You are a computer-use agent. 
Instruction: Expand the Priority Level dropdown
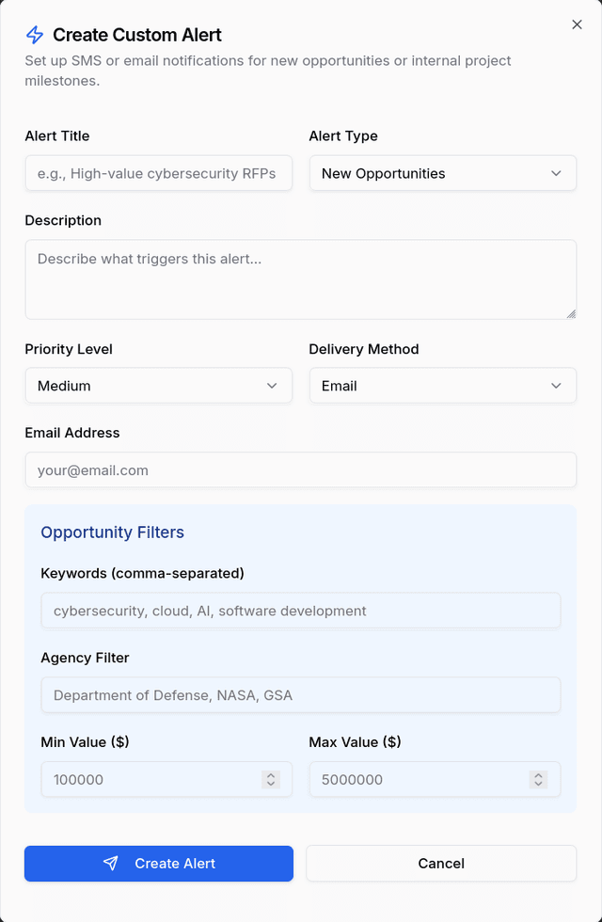pos(158,386)
